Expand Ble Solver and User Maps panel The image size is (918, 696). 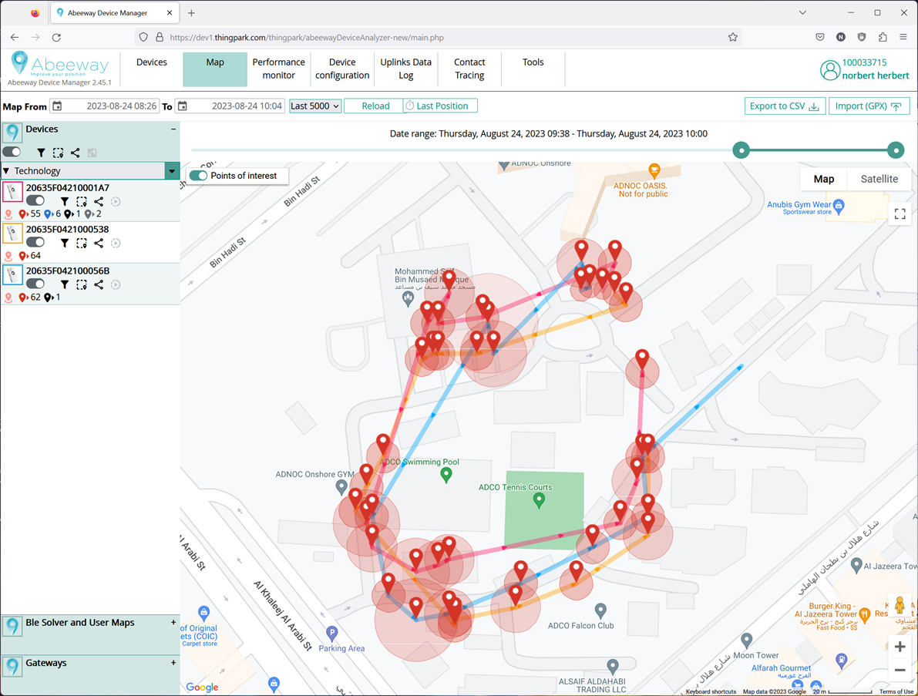point(173,622)
